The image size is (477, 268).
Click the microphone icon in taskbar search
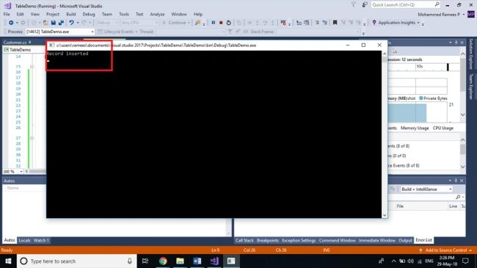coord(130,261)
